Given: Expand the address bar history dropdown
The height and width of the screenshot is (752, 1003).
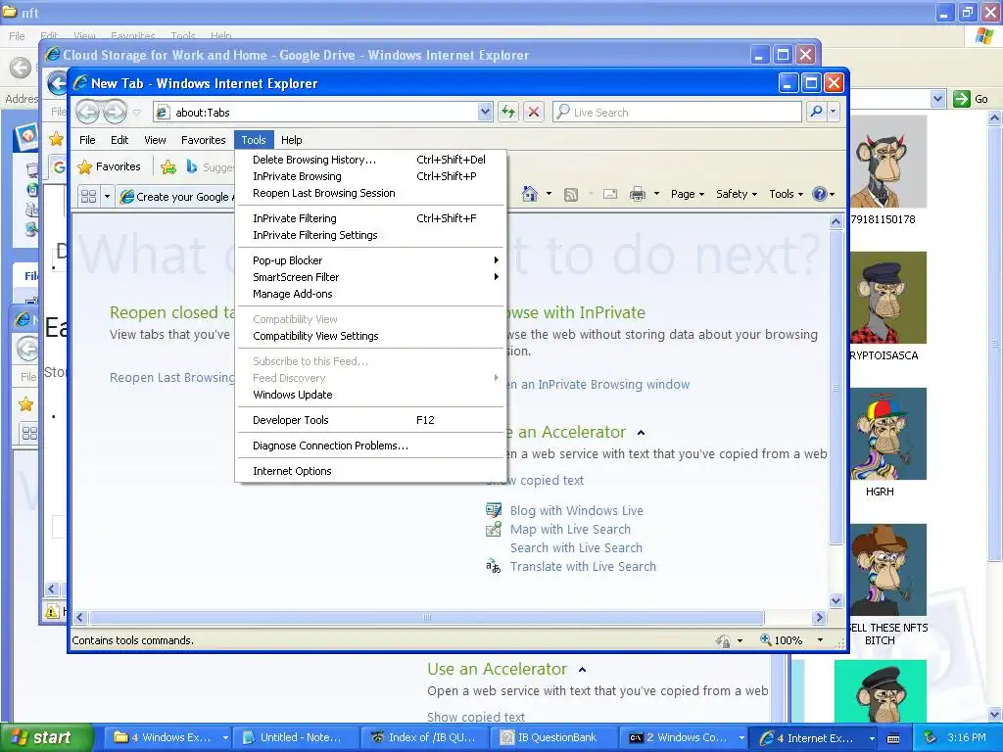Looking at the screenshot, I should point(485,112).
